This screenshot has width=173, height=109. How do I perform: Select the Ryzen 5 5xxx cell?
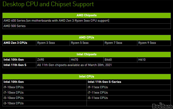pyautogui.click(x=87, y=43)
